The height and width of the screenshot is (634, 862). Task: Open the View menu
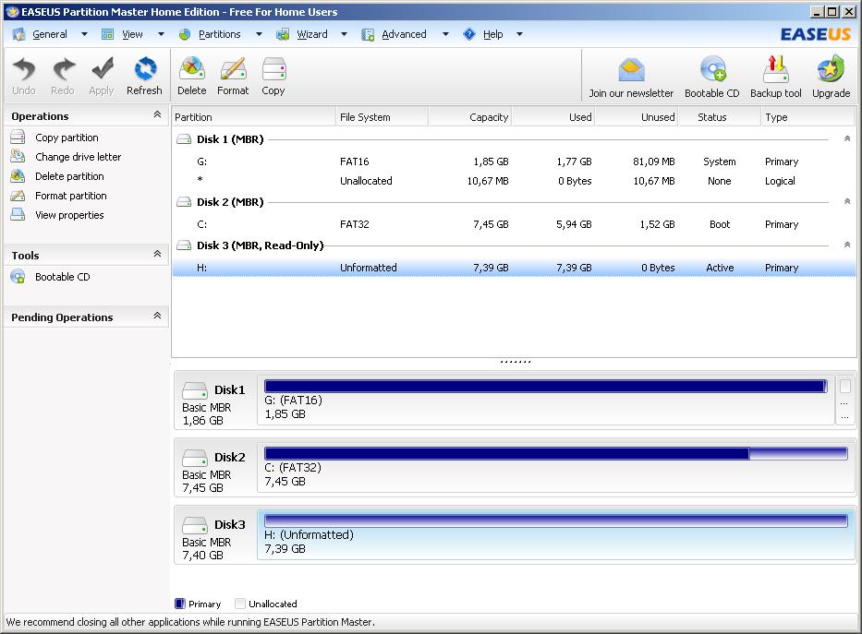tap(132, 34)
